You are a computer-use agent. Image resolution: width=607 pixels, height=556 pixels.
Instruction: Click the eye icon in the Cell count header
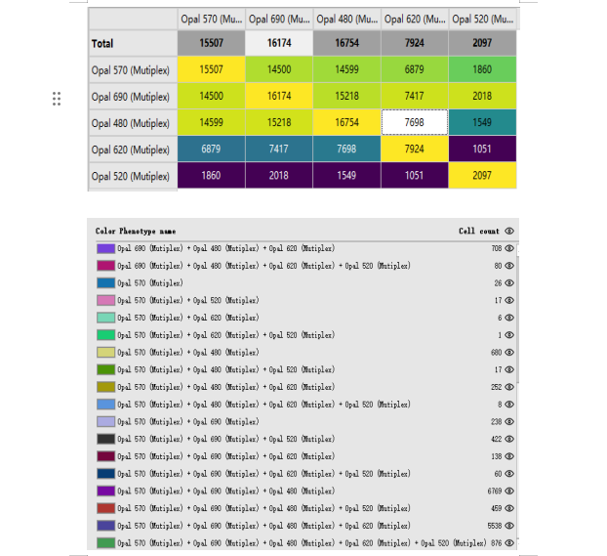click(509, 232)
